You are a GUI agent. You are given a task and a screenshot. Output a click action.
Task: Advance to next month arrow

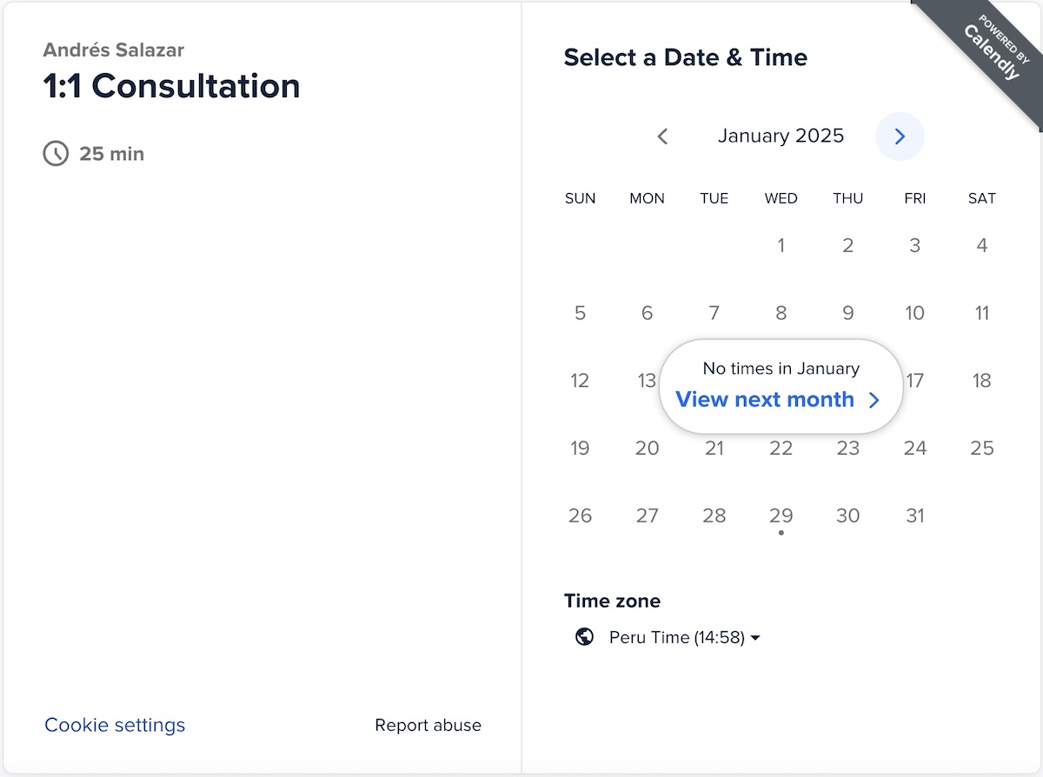[x=900, y=136]
